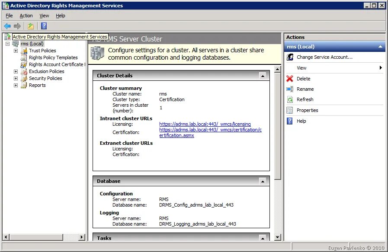The width and height of the screenshot is (388, 252).
Task: Click the Forward arrow toolbar icon
Action: (x=17, y=26)
